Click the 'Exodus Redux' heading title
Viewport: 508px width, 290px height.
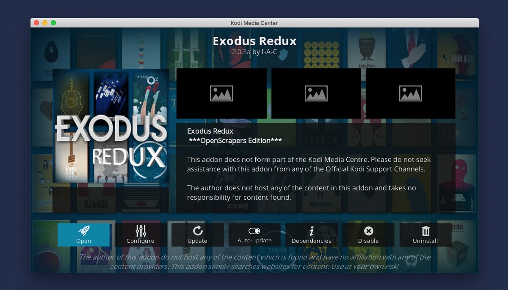click(x=255, y=41)
